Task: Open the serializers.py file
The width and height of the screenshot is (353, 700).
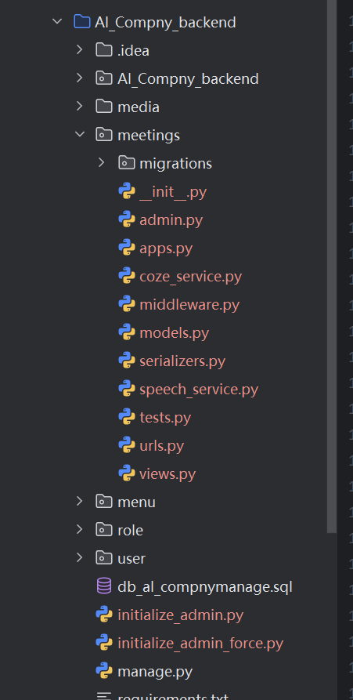Action: click(x=182, y=361)
